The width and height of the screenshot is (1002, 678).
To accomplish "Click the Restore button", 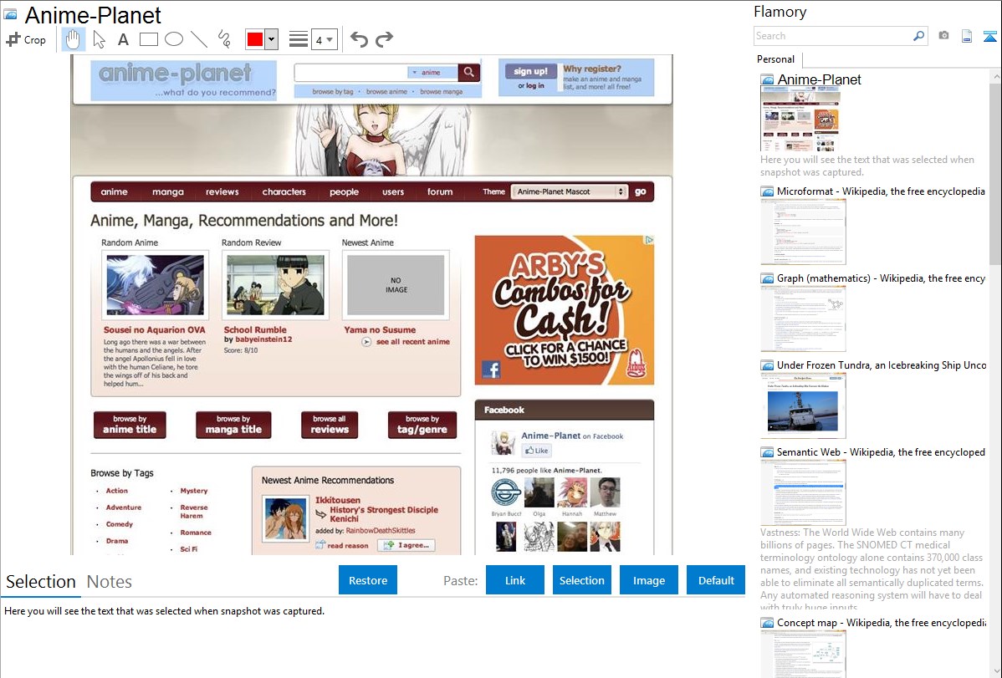I will (368, 580).
